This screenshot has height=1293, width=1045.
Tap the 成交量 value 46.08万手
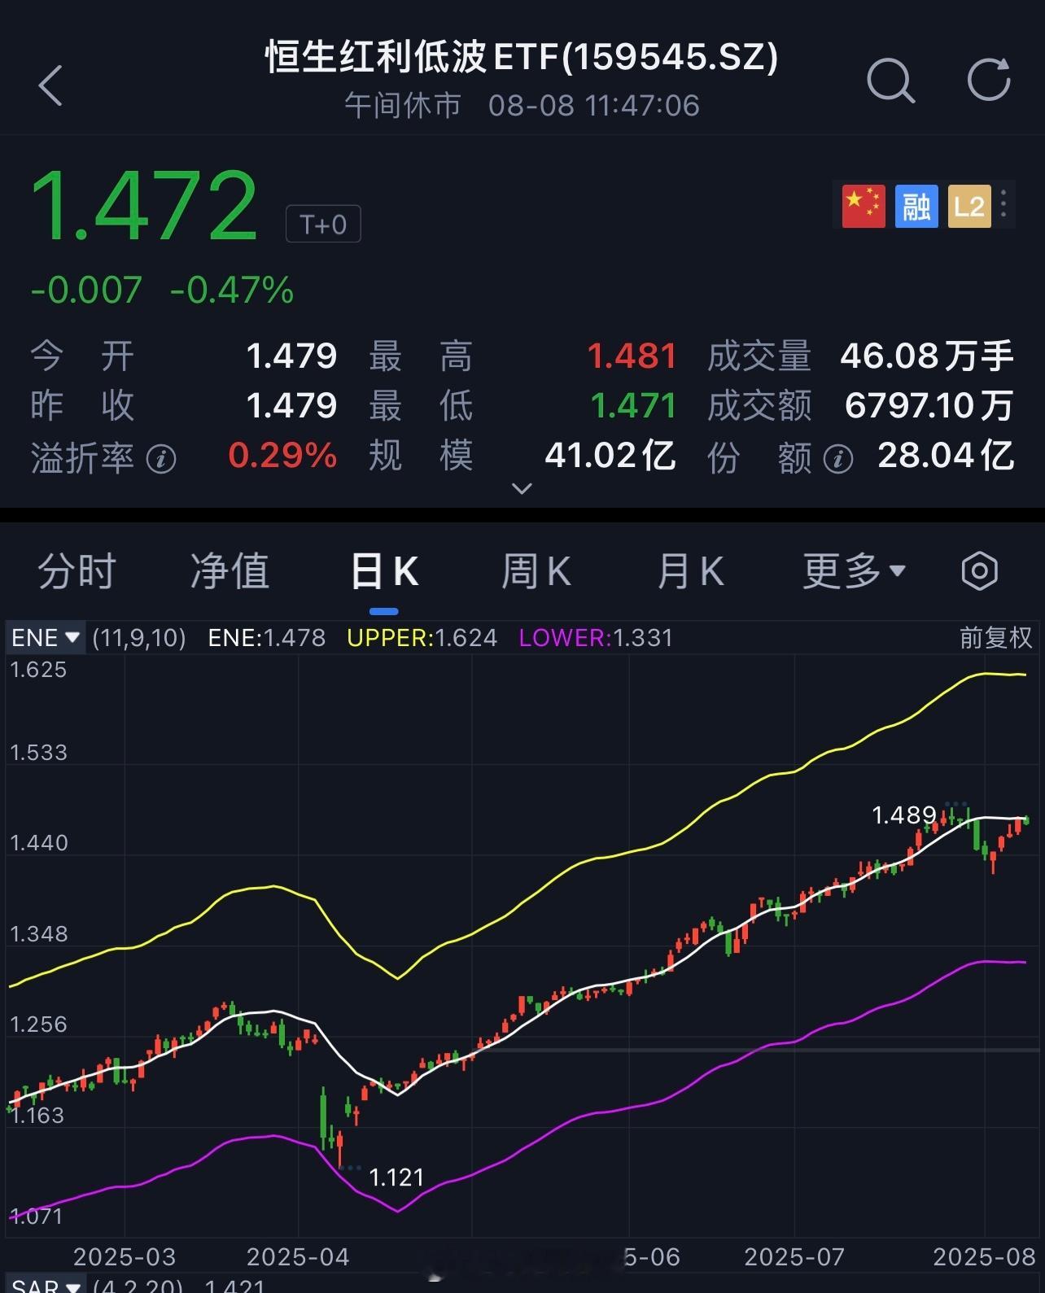927,356
